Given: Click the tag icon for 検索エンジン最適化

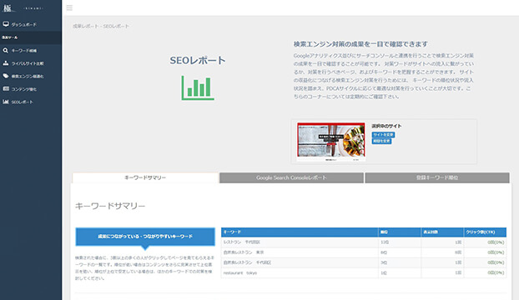Looking at the screenshot, I should [x=6, y=76].
